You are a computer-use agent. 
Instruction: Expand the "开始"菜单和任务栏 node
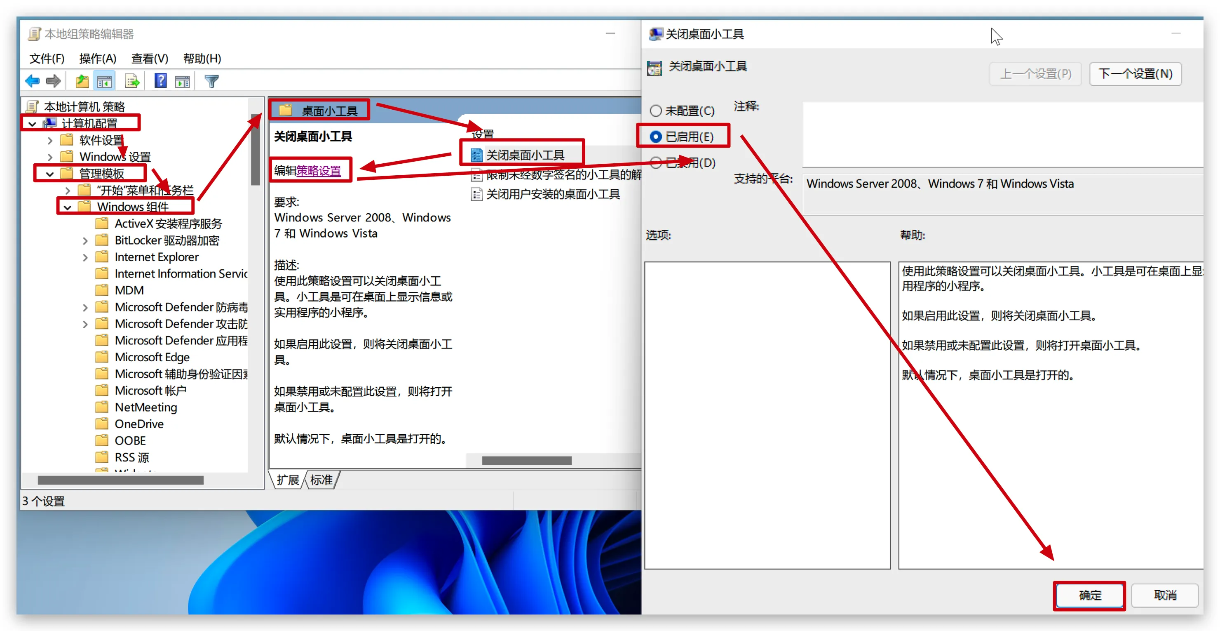coord(67,191)
